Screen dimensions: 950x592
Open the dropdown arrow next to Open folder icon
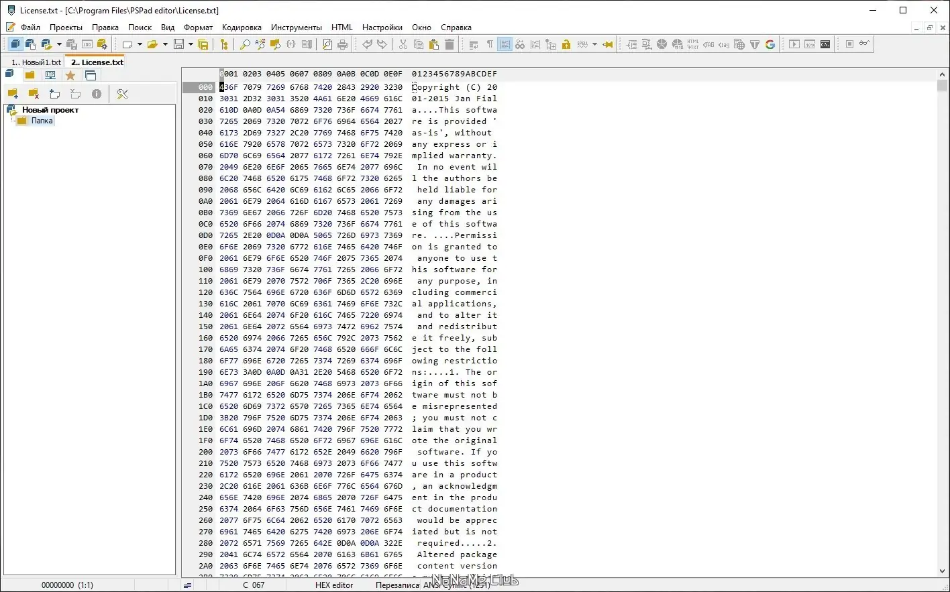click(165, 44)
